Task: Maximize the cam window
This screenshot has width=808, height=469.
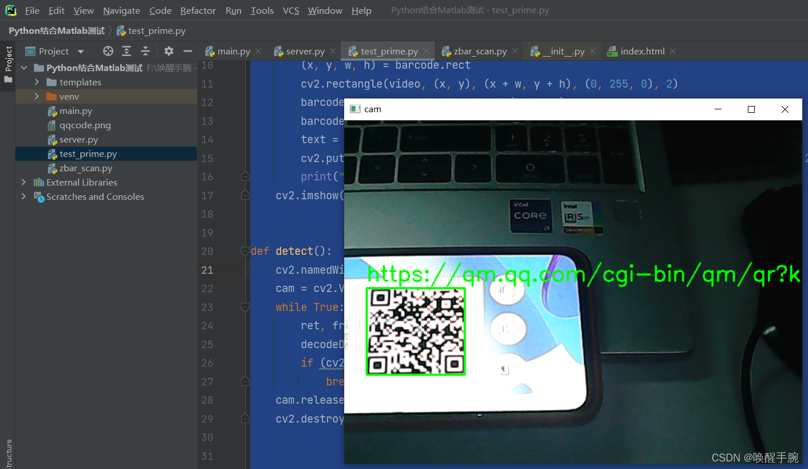Action: [751, 109]
